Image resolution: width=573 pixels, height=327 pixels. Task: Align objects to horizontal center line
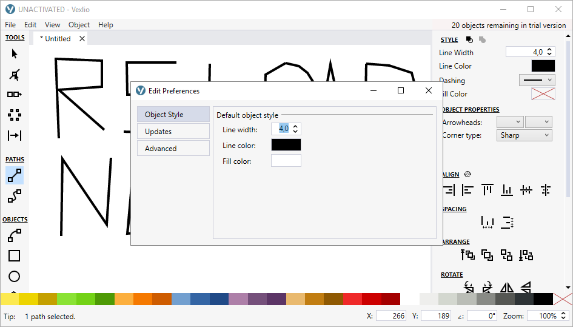point(526,190)
